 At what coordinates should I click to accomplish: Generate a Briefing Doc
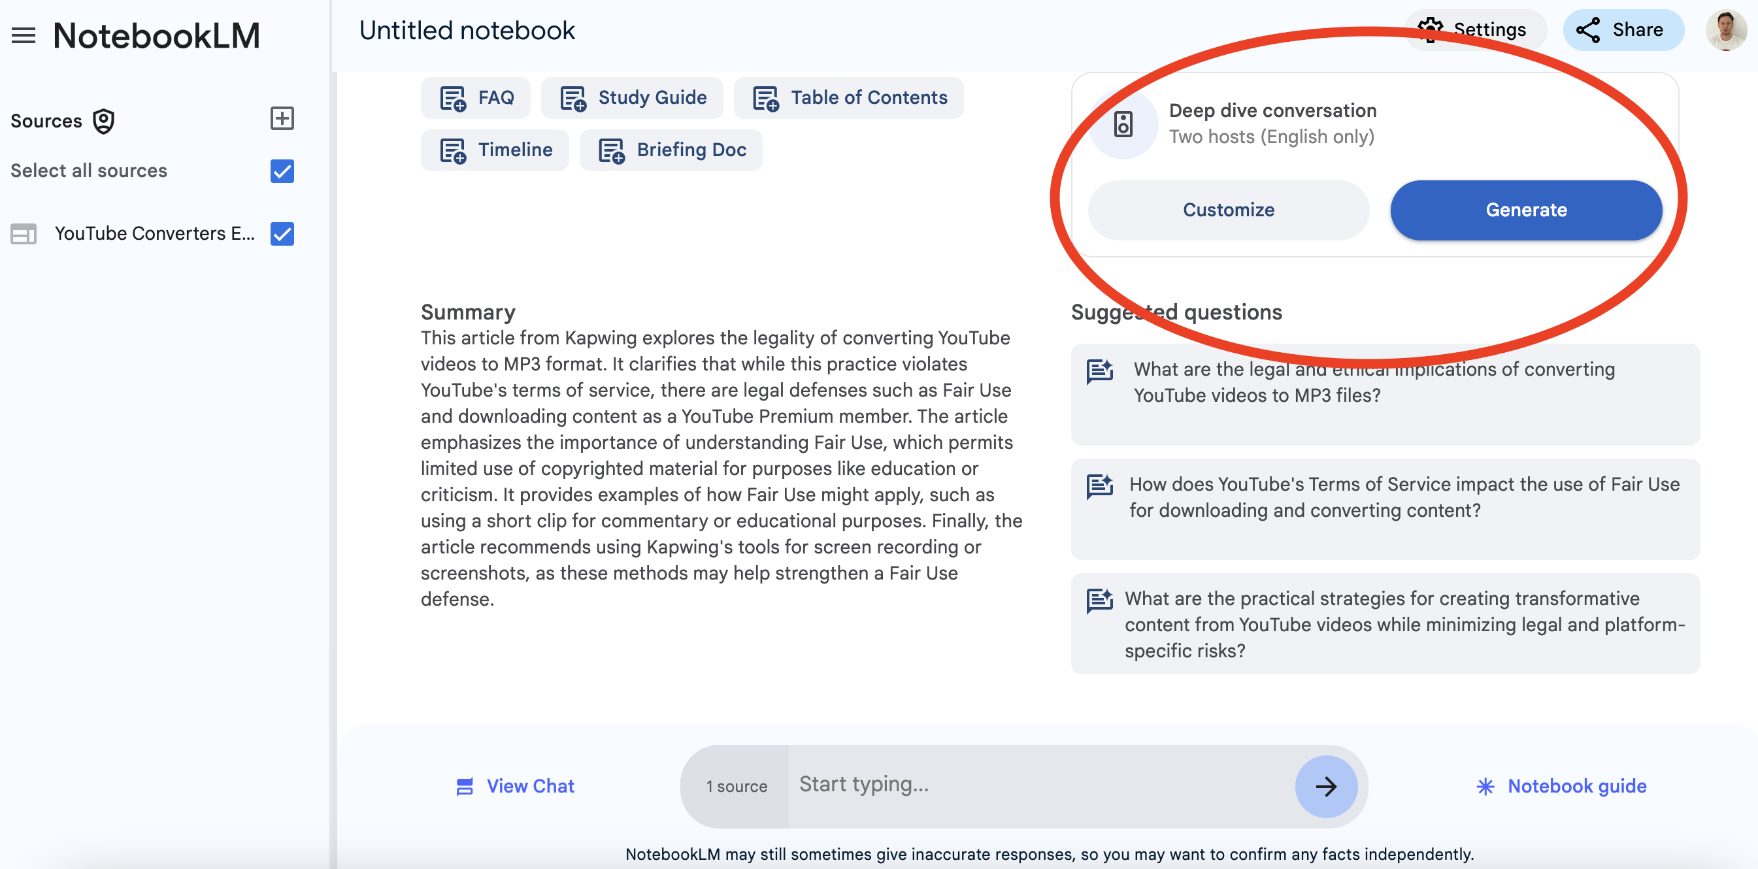670,150
